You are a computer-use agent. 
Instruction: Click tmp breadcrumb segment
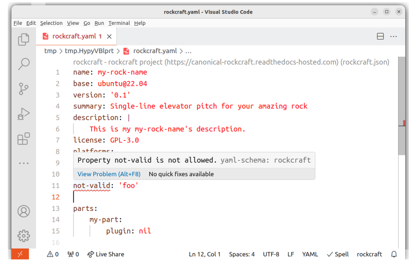tap(50, 51)
